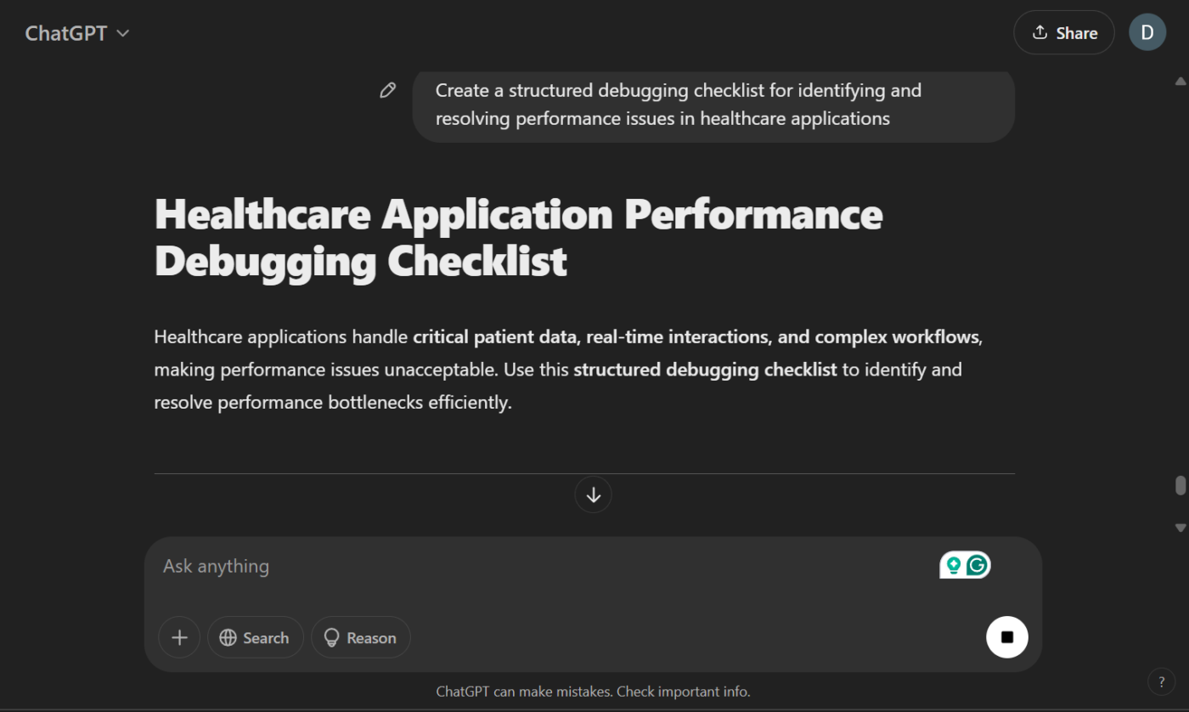
Task: Click the 'ChatGPT can make mistakes' disclaimer
Action: [x=593, y=692]
